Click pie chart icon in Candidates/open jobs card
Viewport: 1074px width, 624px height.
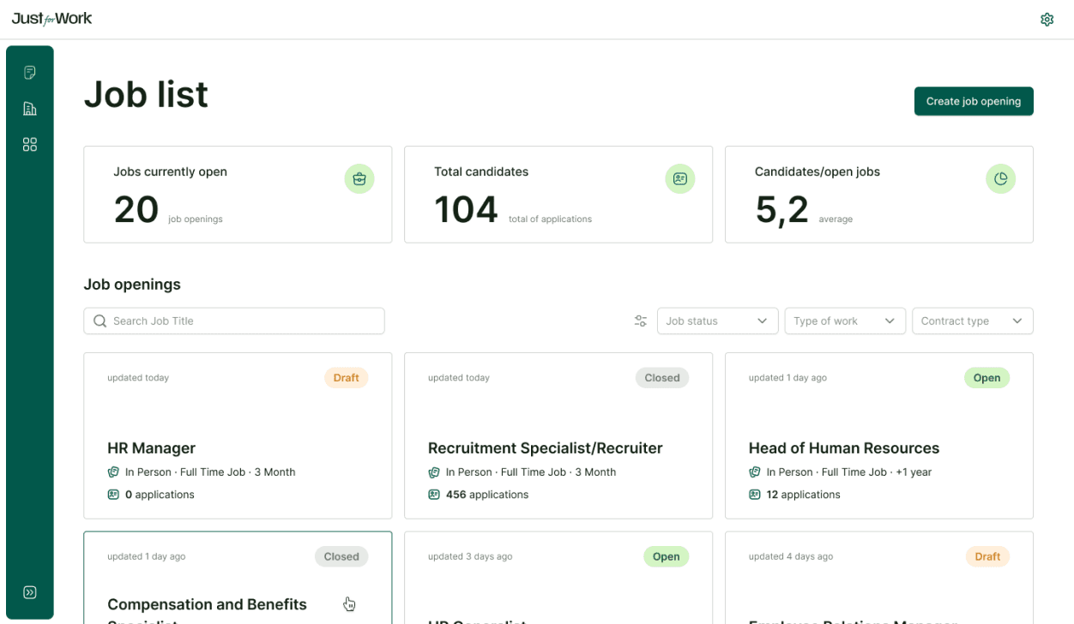click(1001, 178)
